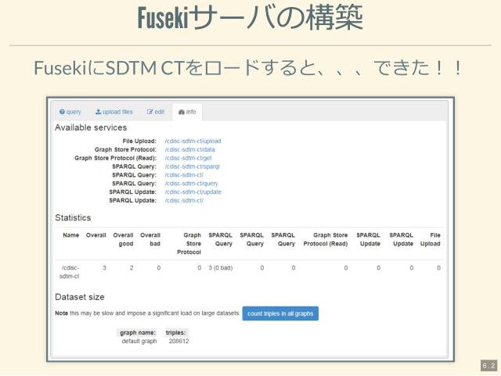501x376 pixels.
Task: Click the upload arrow icon beside upload files
Action: [99, 113]
